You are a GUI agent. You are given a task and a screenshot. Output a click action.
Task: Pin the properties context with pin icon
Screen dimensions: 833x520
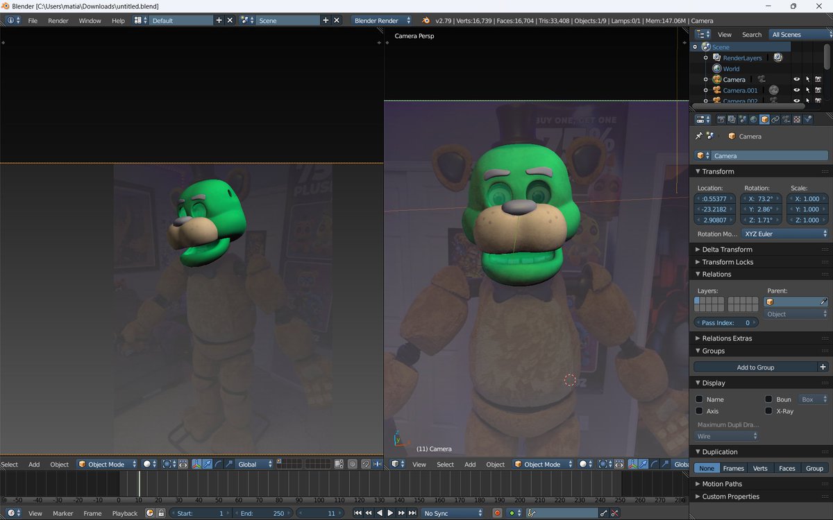699,136
